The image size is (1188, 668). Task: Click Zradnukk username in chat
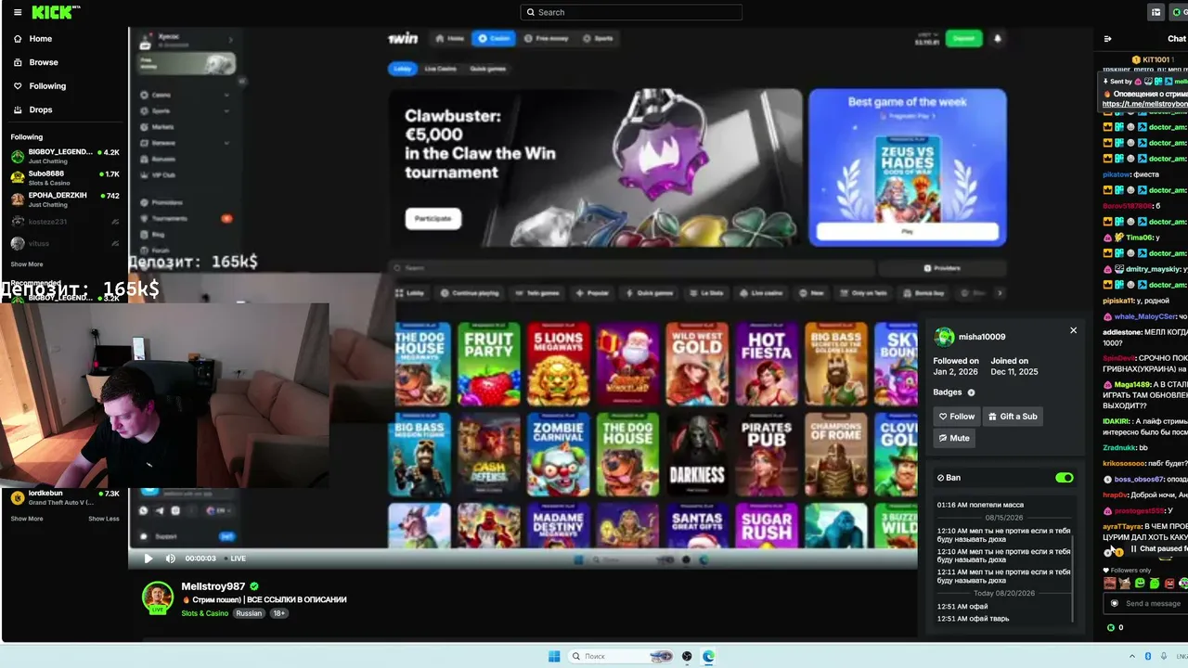click(1118, 447)
